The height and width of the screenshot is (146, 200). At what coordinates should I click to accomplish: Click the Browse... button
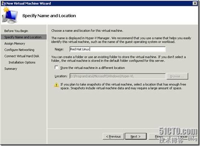point(177,76)
